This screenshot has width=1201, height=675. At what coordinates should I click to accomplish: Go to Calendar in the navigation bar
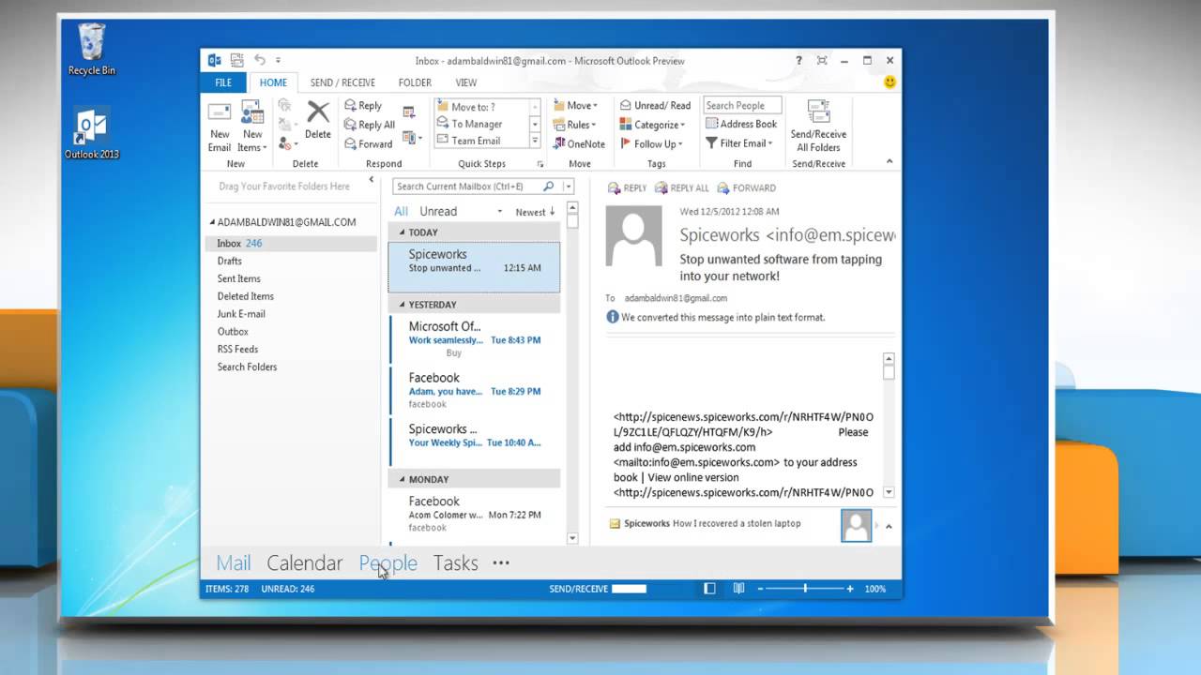click(304, 563)
